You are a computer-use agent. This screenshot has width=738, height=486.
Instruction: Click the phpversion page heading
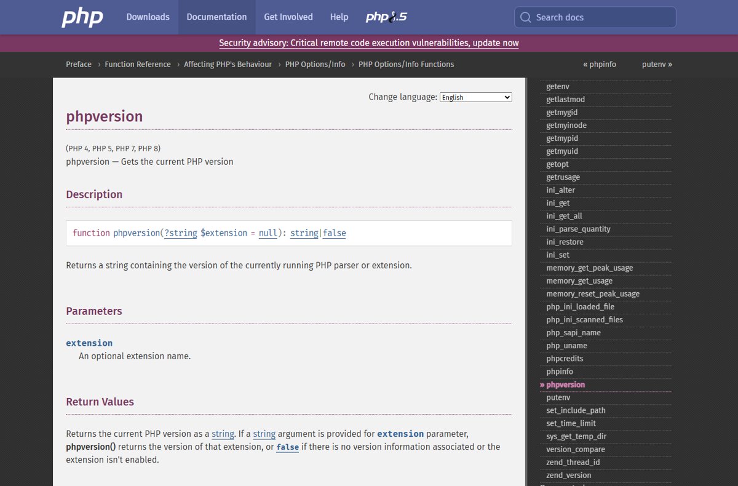click(105, 117)
